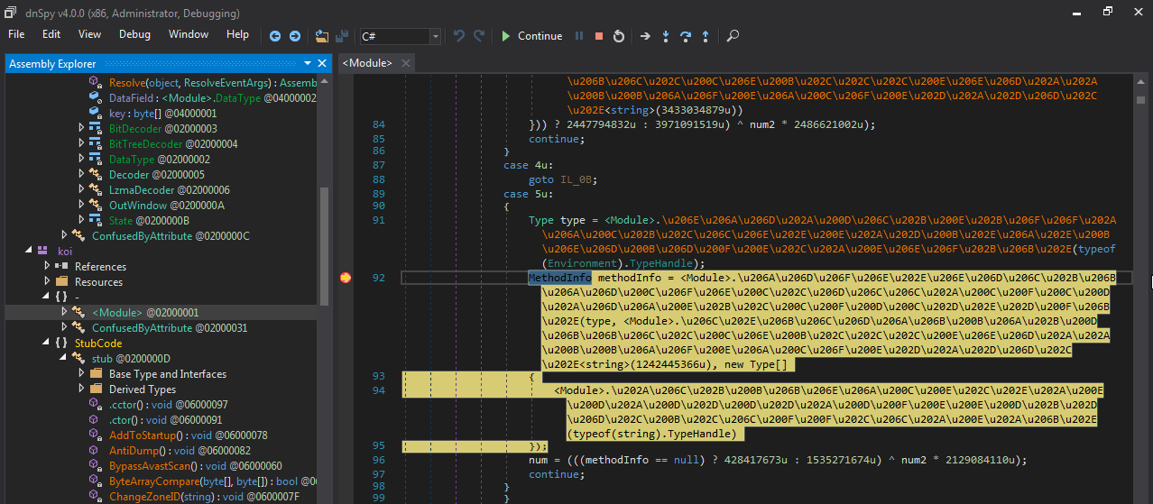Click the Open file folder icon
The image size is (1153, 504).
(322, 36)
